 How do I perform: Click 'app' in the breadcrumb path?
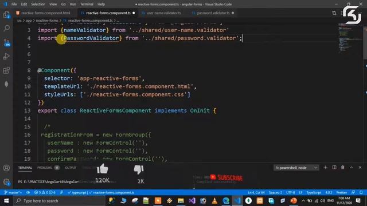click(29, 21)
